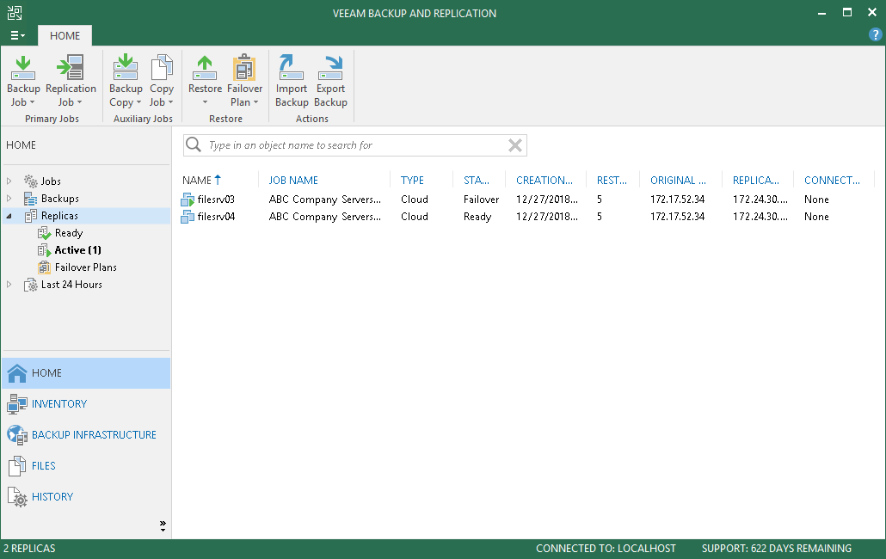Sort by the ORIGINAL ... column header
Screen dimensions: 886x559
click(678, 180)
